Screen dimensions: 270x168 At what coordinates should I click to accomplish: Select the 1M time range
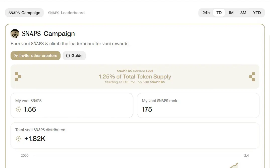click(231, 13)
